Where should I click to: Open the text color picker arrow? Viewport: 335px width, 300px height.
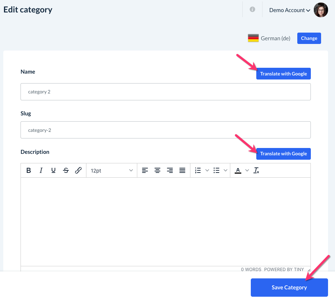(x=247, y=170)
